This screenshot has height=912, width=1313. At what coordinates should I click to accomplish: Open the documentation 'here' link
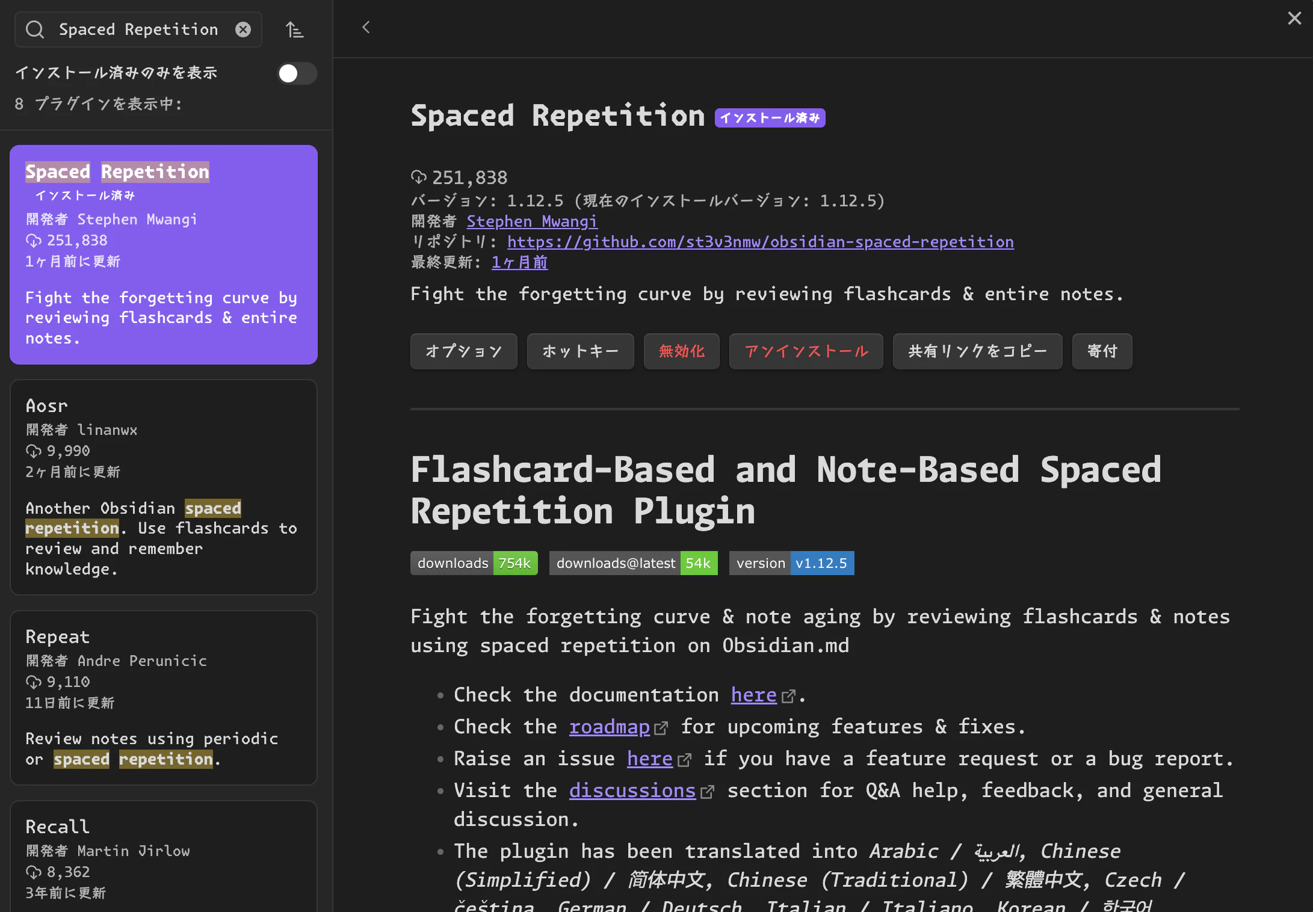click(753, 695)
